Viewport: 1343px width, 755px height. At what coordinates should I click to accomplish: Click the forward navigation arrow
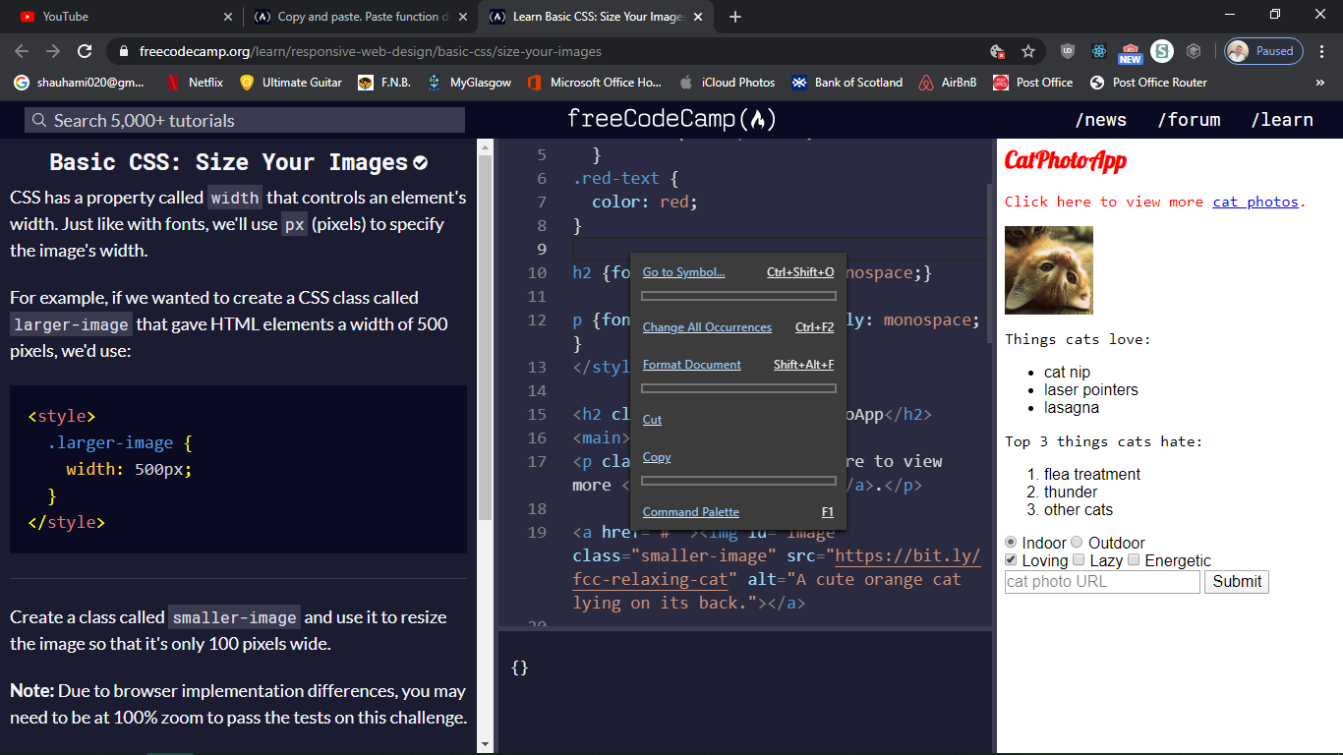pyautogui.click(x=53, y=51)
